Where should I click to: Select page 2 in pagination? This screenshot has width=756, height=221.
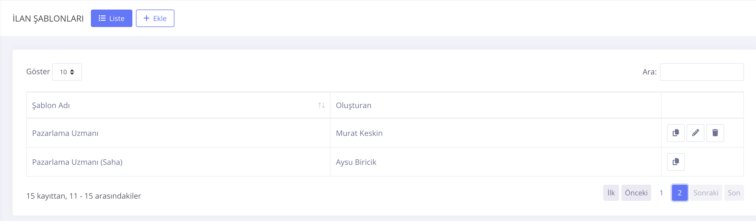(679, 193)
